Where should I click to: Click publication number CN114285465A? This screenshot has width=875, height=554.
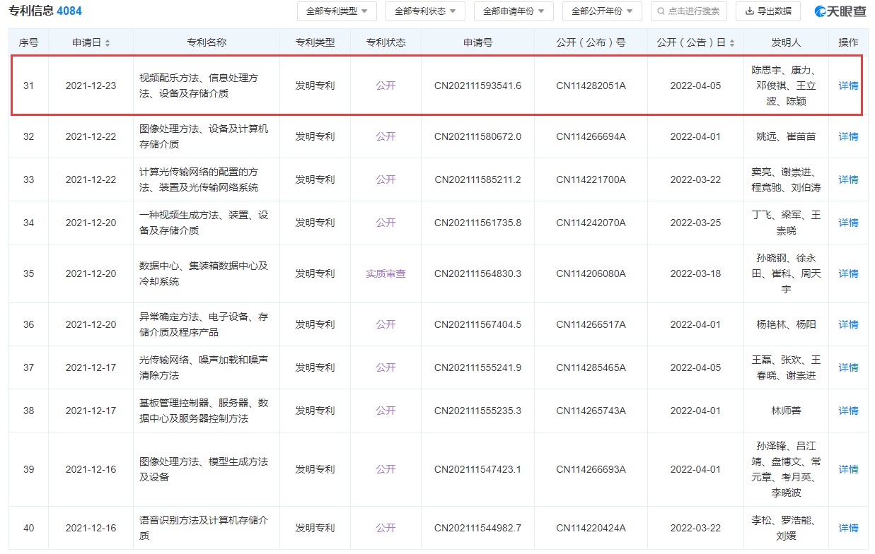click(591, 367)
